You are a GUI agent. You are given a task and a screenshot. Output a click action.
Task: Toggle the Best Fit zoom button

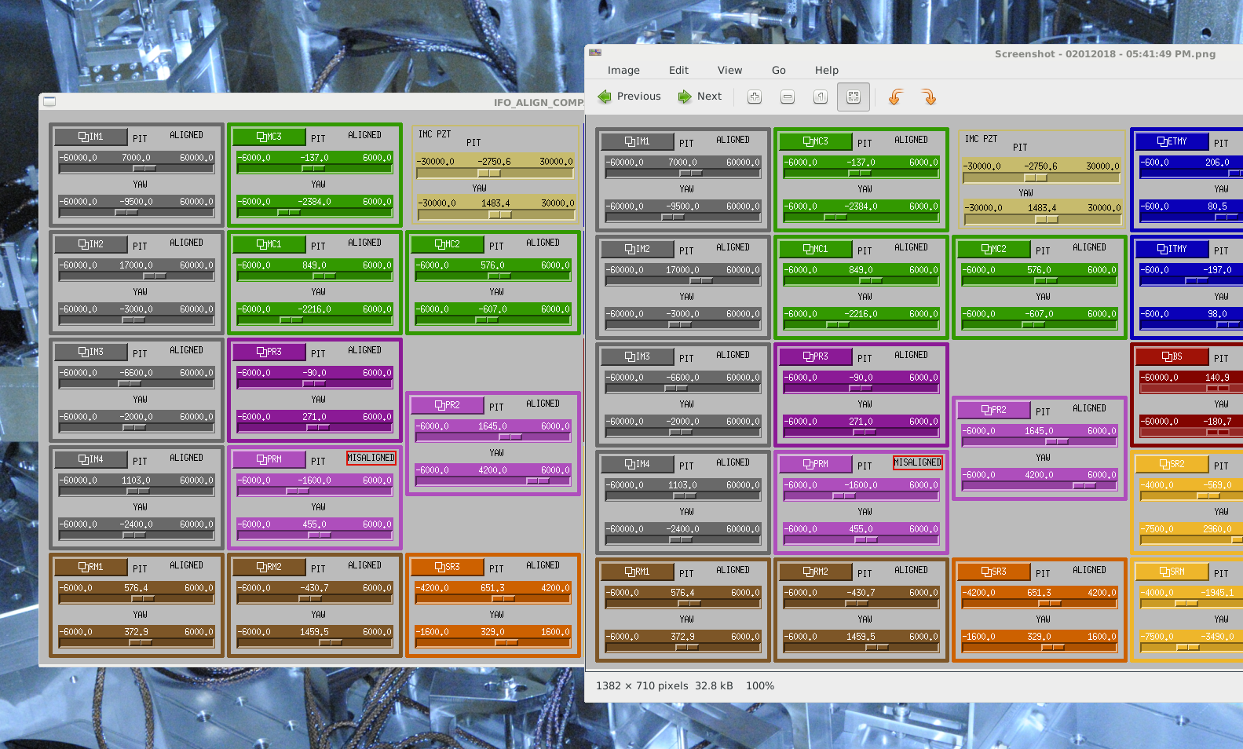coord(854,97)
